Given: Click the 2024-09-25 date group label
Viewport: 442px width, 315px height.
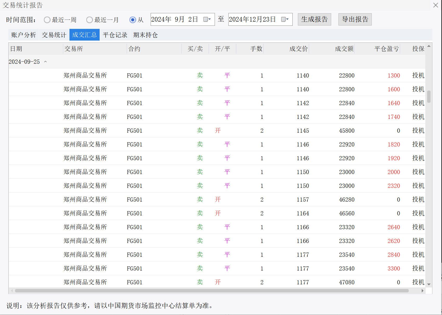Looking at the screenshot, I should coord(24,62).
